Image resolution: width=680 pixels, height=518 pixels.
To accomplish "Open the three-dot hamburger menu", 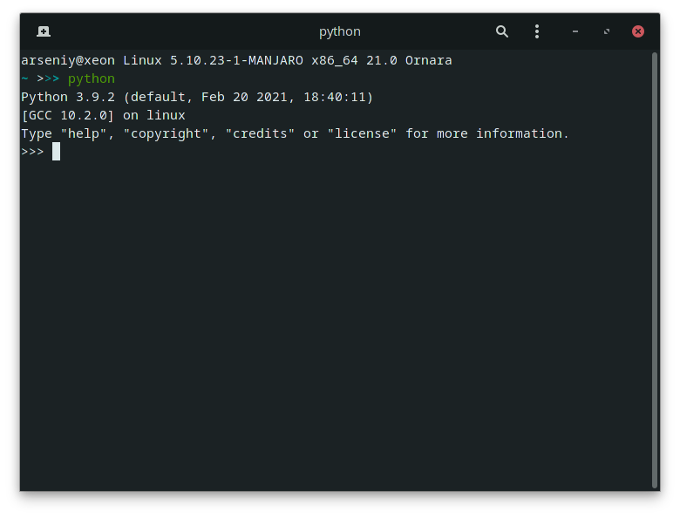I will pos(537,31).
